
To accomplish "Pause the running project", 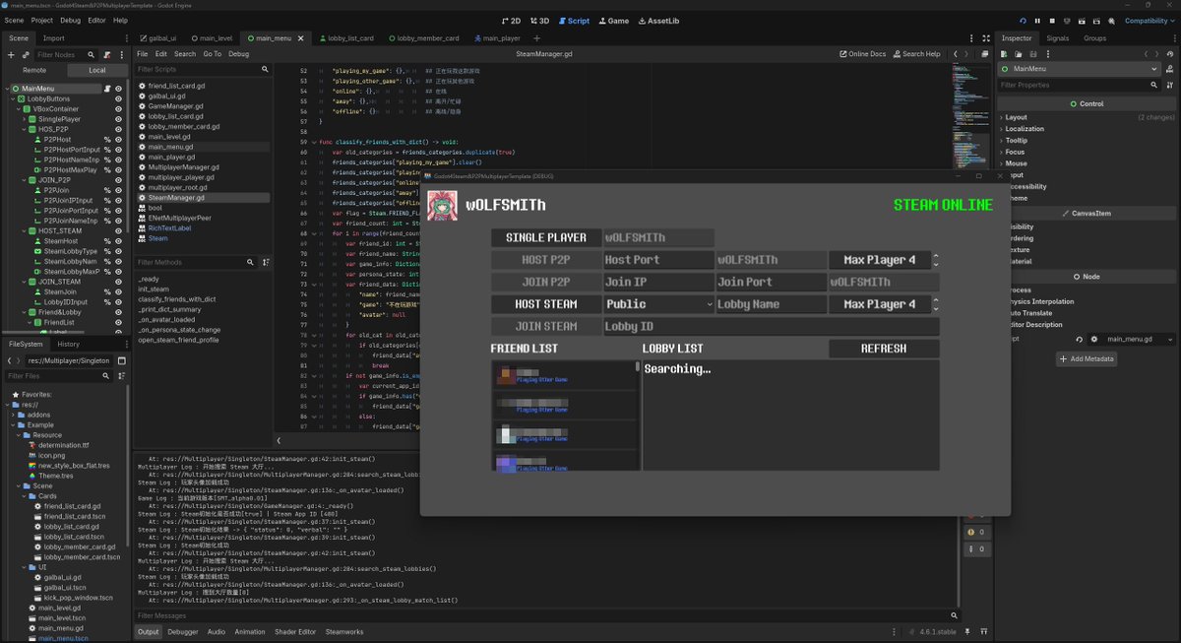I will (x=1037, y=20).
